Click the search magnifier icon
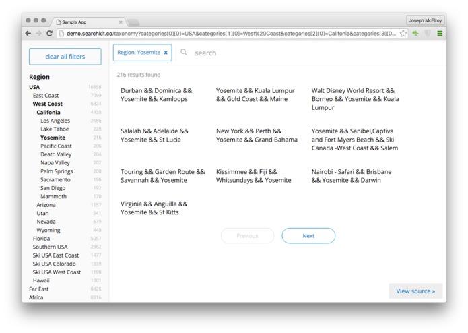The height and width of the screenshot is (333, 468). click(x=184, y=53)
